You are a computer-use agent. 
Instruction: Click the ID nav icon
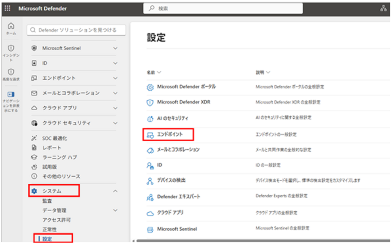(34, 63)
